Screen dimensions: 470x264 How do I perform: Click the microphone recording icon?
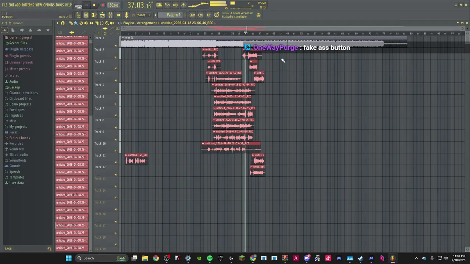point(126,15)
